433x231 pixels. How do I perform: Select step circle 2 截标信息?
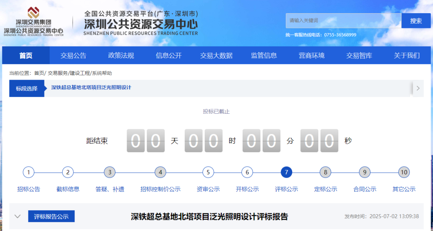(68, 172)
